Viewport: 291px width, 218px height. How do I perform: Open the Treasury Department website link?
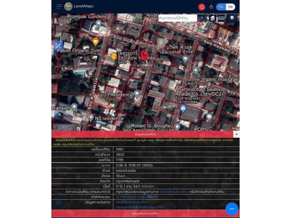pos(174,192)
